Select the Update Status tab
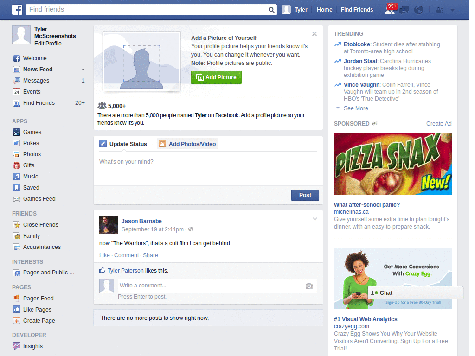Image resolution: width=475 pixels, height=356 pixels. [x=123, y=144]
